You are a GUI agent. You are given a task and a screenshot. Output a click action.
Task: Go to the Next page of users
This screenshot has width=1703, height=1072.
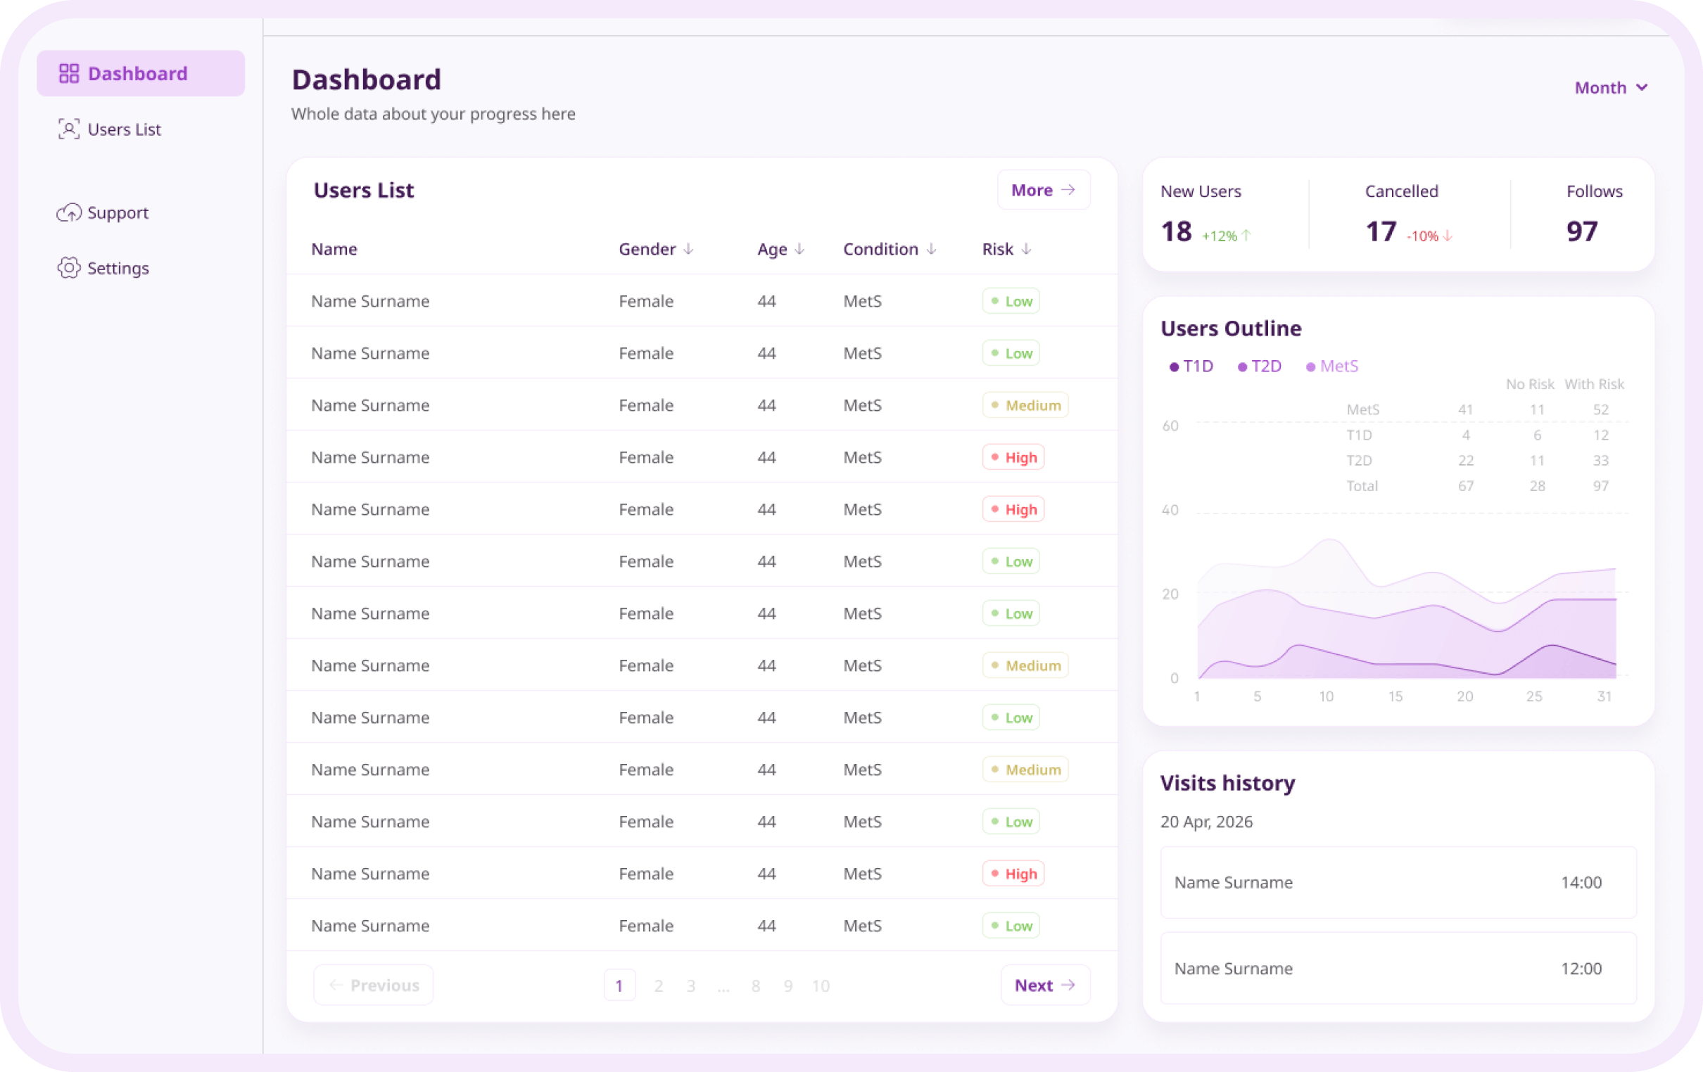[x=1045, y=985]
